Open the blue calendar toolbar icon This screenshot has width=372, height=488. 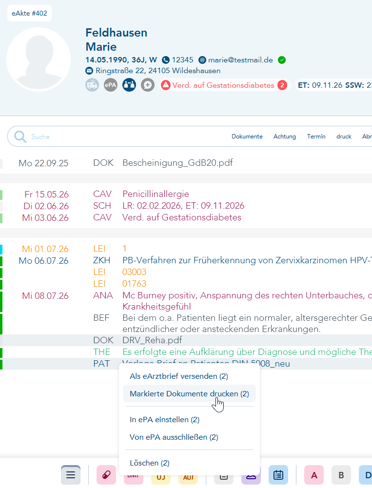pyautogui.click(x=278, y=475)
